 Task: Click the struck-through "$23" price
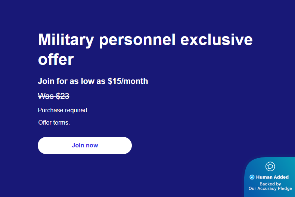pyautogui.click(x=62, y=96)
